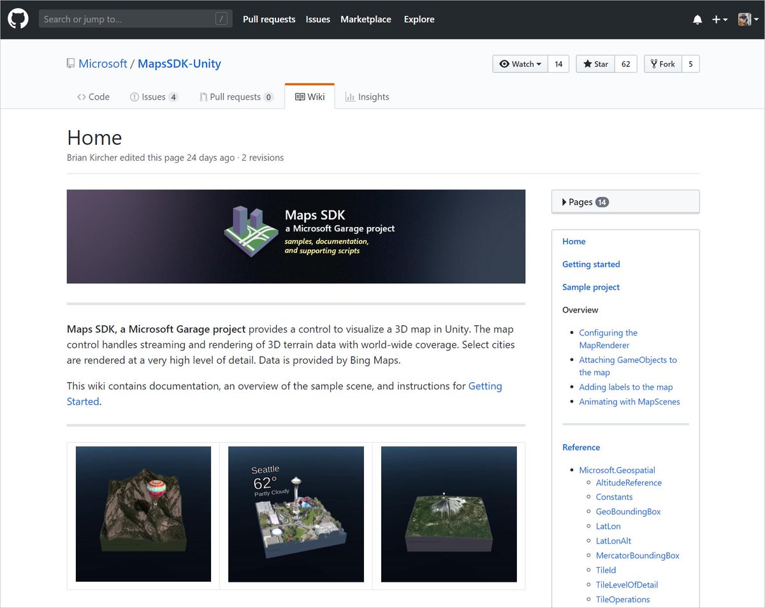Image resolution: width=765 pixels, height=608 pixels.
Task: Open Explore in the header
Action: 419,19
